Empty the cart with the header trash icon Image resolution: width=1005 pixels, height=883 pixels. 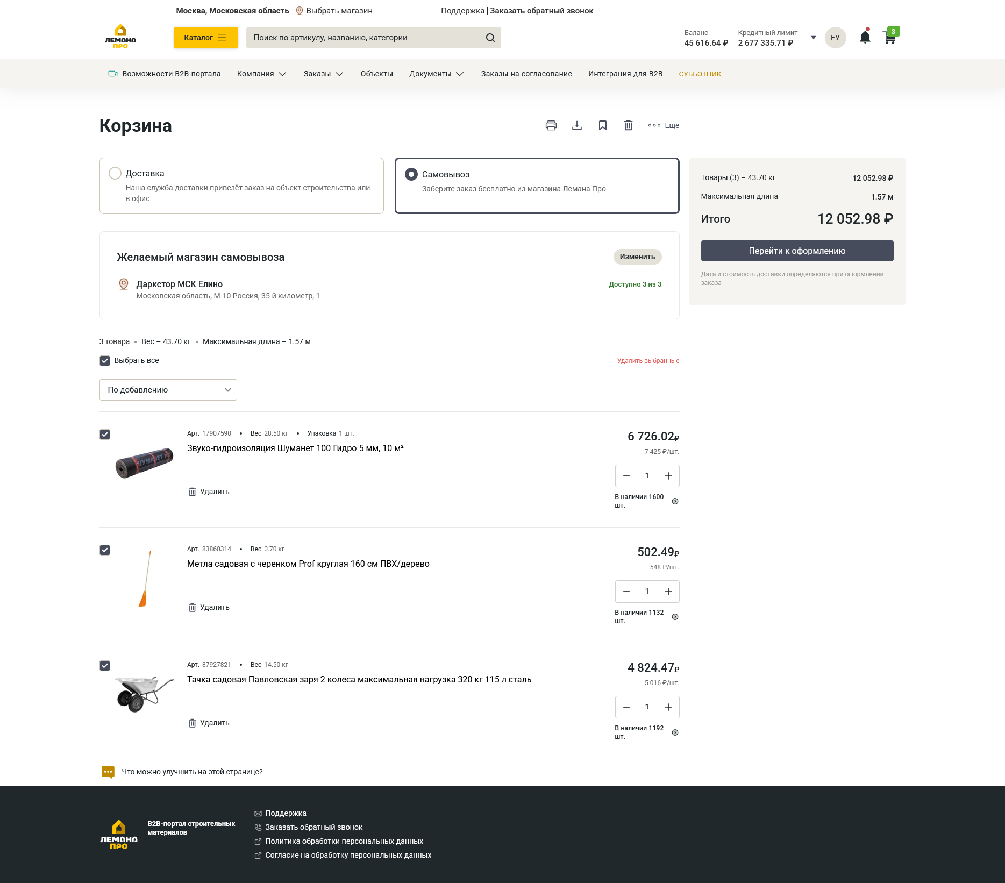pos(628,125)
